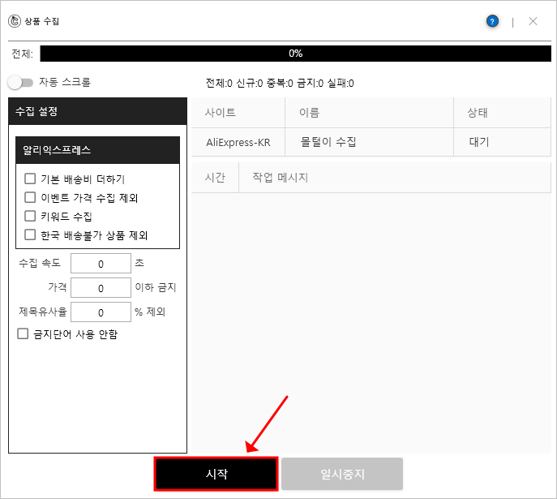Click the 상태 column header
The height and width of the screenshot is (499, 557).
tap(503, 113)
